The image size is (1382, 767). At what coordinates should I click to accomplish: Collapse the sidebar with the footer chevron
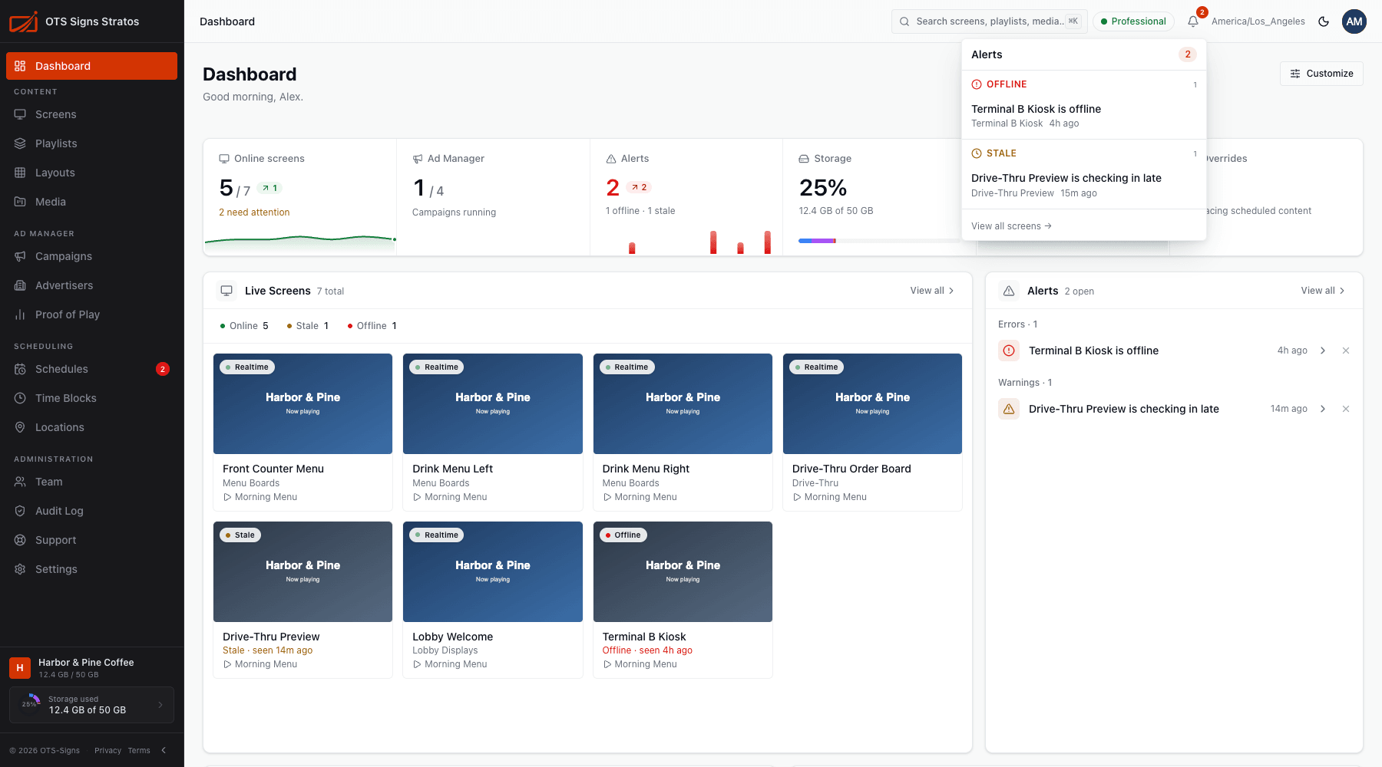[x=164, y=750]
